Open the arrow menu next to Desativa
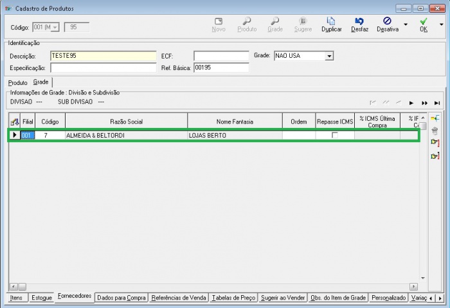Screen dimensions: 450x308 (x=405, y=26)
